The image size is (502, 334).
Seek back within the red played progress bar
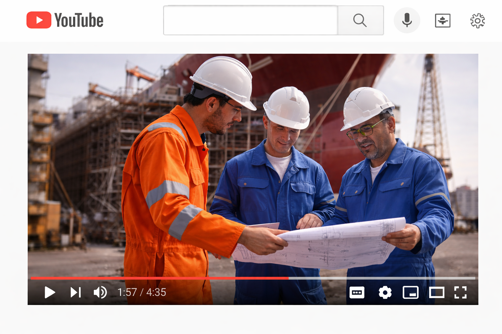pos(157,278)
